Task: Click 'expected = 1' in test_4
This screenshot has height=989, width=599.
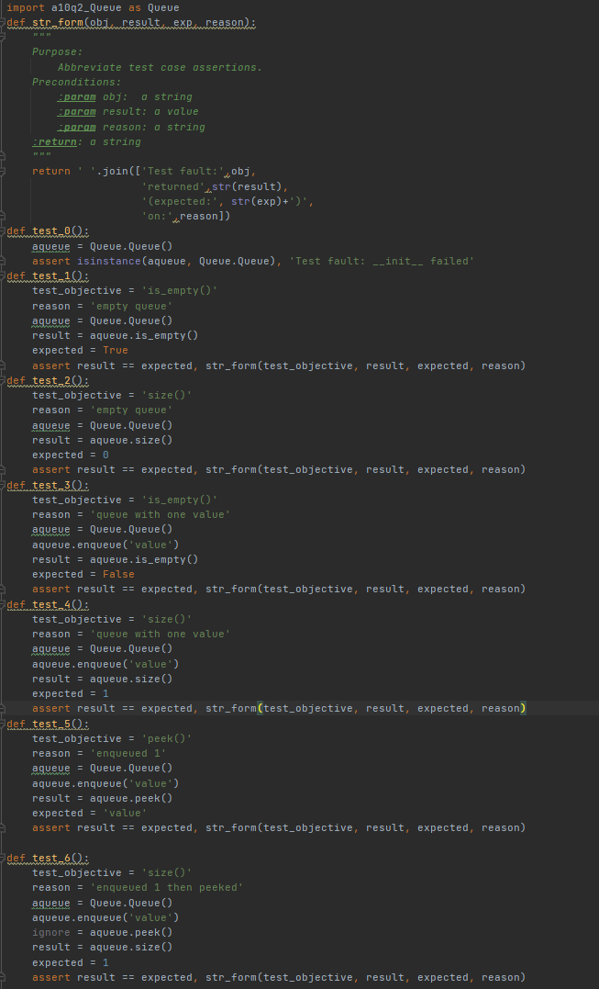Action: pos(71,694)
